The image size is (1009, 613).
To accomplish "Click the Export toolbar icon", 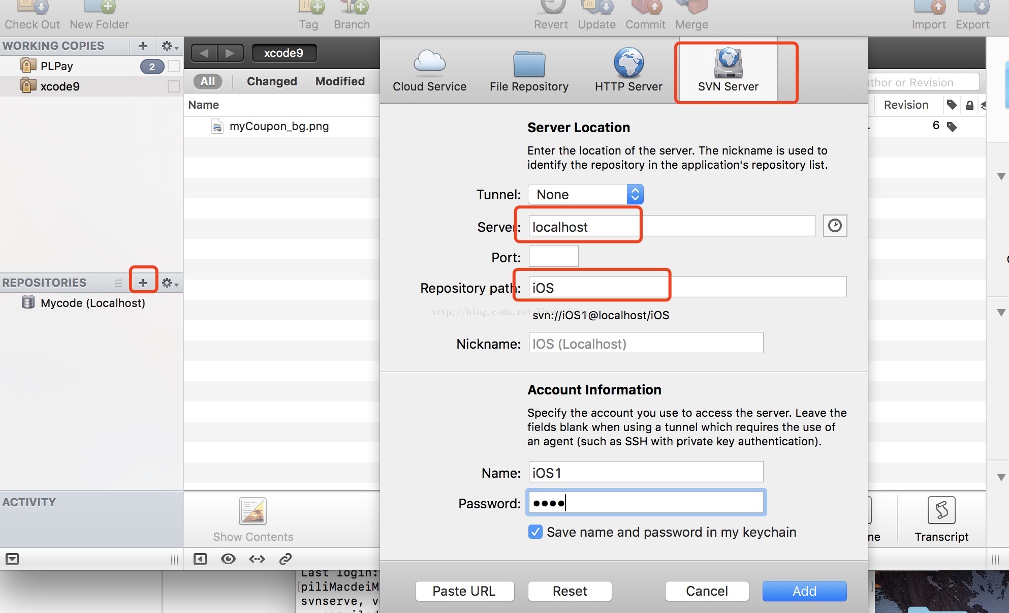I will 973,7.
